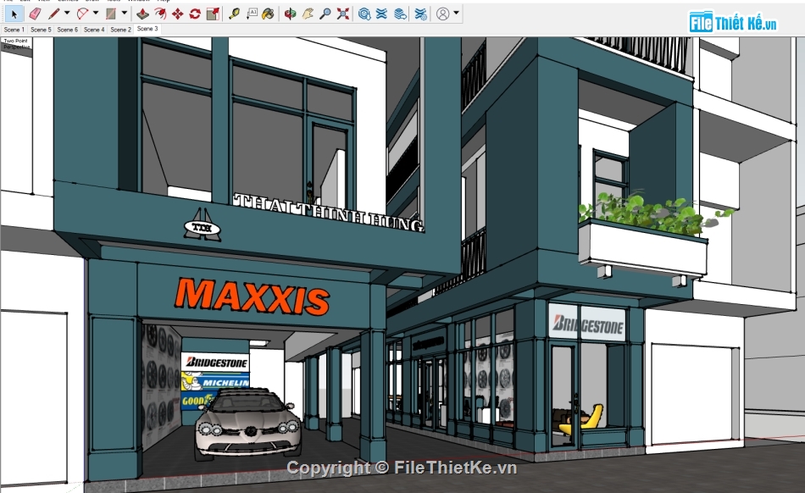Choose the Text label tool
The width and height of the screenshot is (805, 493).
tap(252, 14)
